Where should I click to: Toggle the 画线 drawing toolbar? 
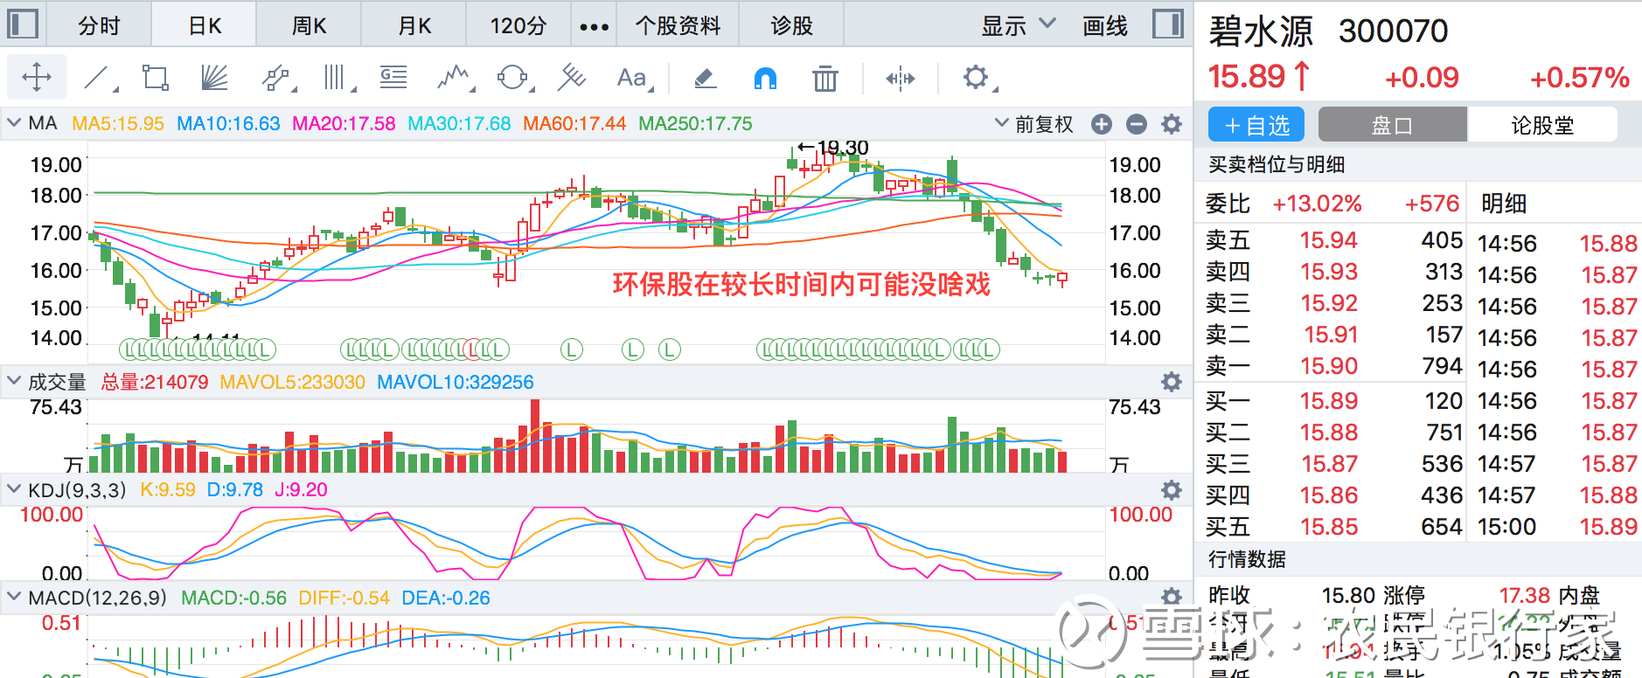pos(1105,25)
